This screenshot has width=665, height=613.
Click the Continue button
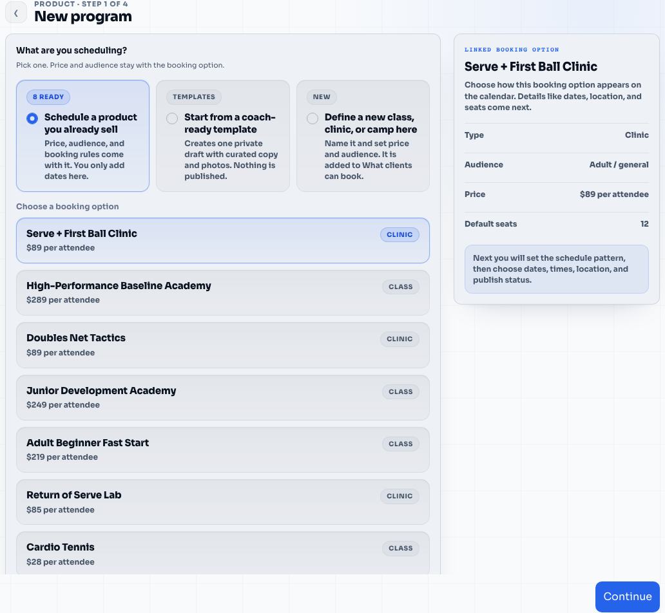point(627,596)
